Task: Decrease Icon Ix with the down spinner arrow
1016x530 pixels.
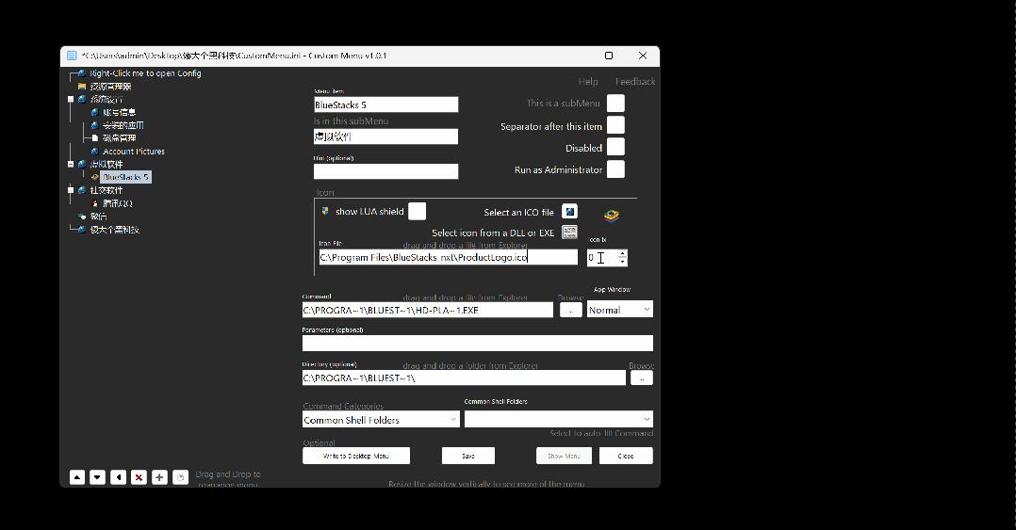Action: 622,261
